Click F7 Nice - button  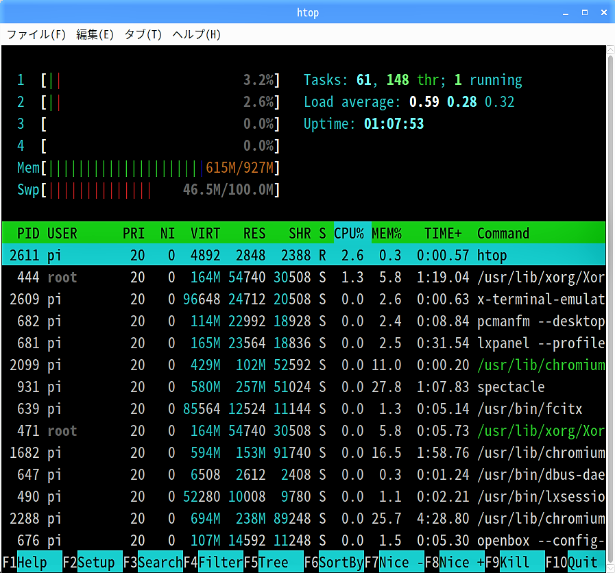coord(394,563)
